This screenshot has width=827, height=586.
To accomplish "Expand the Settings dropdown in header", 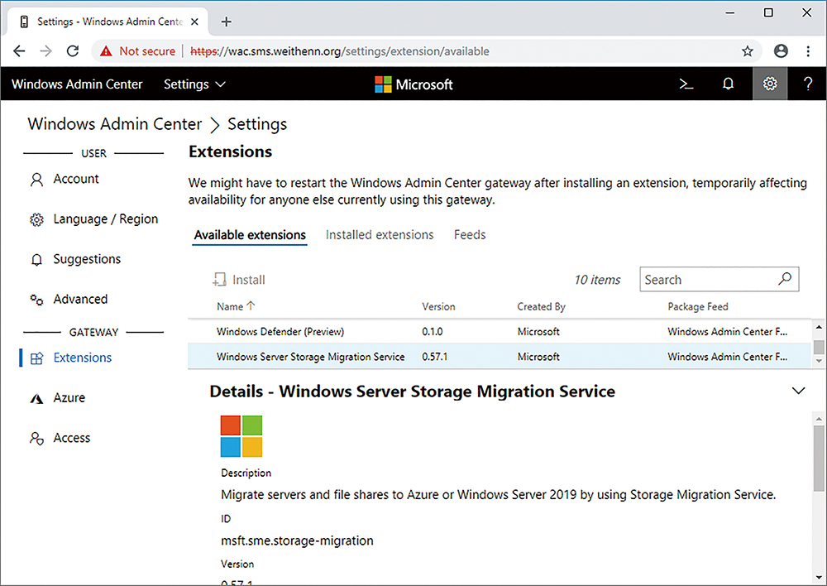I will tap(194, 84).
